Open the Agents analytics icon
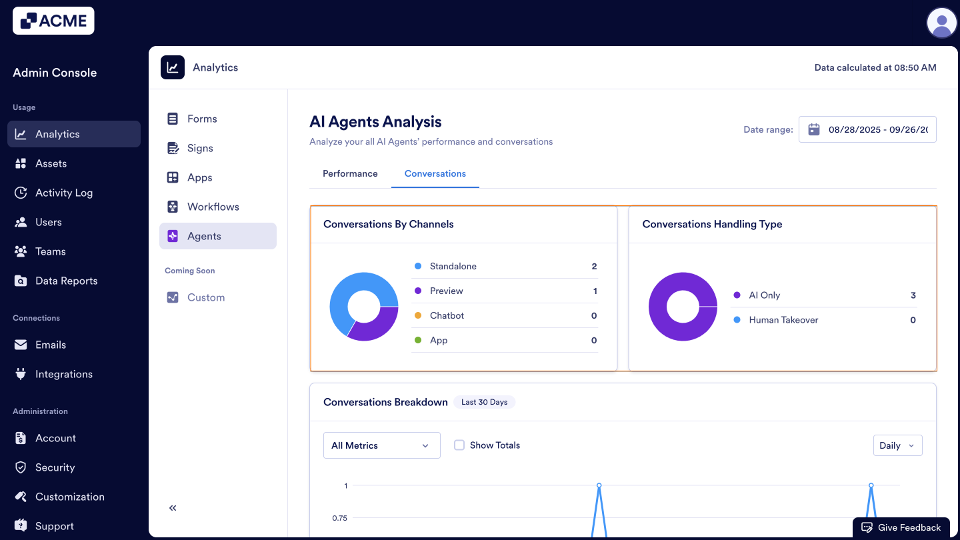 coord(172,235)
